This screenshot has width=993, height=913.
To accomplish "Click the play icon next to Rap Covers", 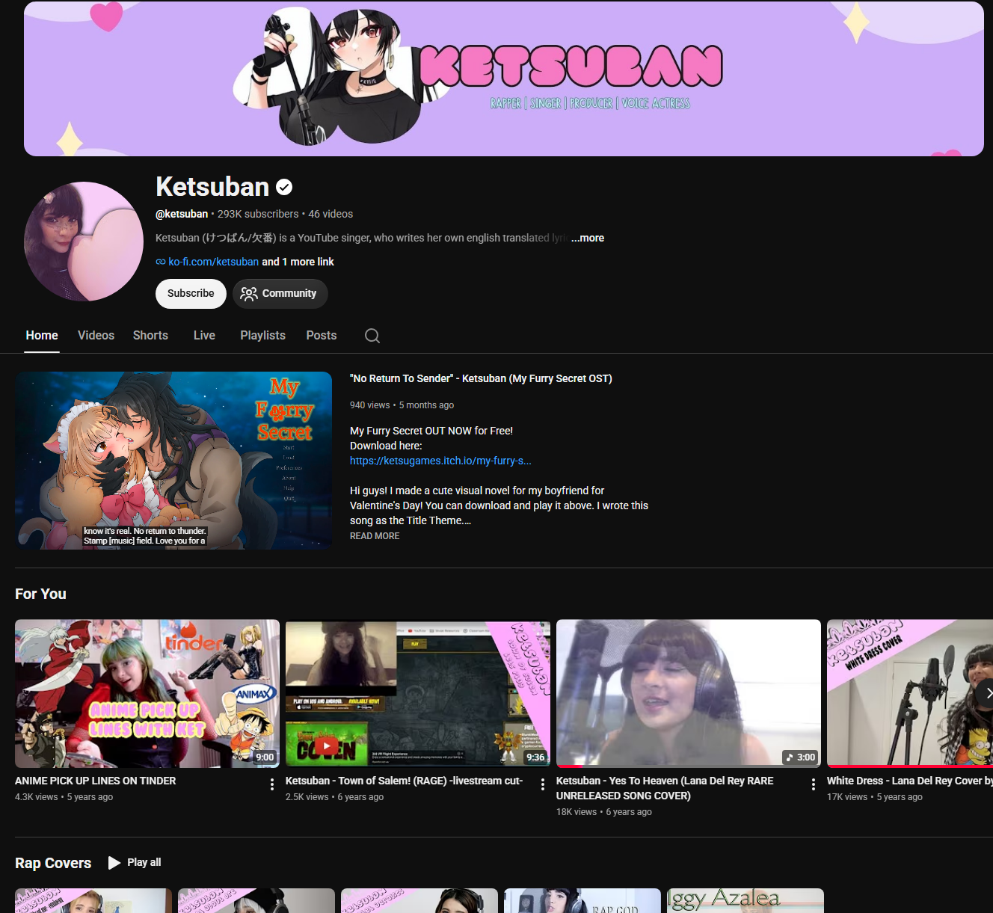I will tap(114, 863).
